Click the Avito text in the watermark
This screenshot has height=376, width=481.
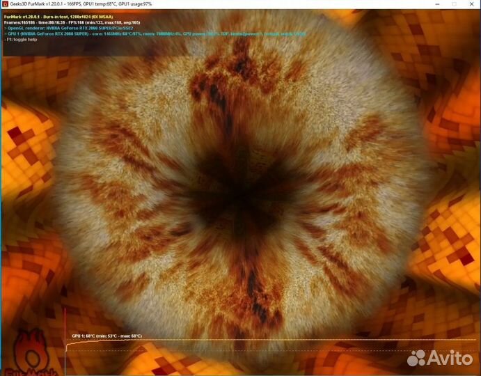pyautogui.click(x=450, y=358)
